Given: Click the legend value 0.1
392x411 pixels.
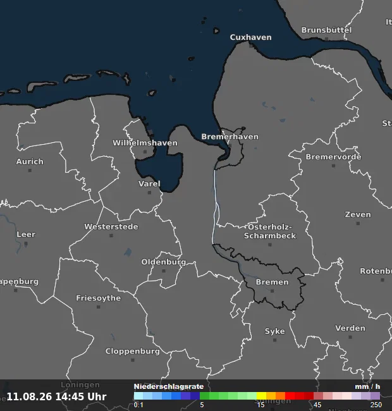Looking at the screenshot, I should coord(138,405).
